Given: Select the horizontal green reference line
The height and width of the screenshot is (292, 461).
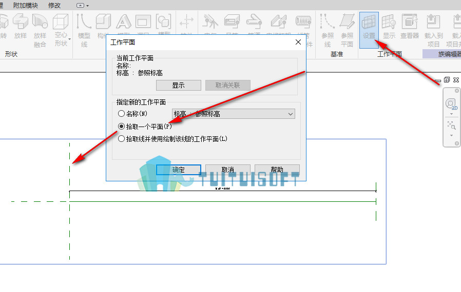Looking at the screenshot, I should 223,202.
